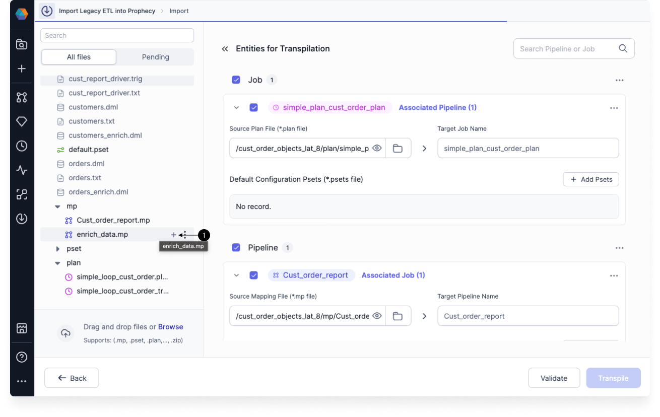Open the clock jobs icon in left sidebar
The width and height of the screenshot is (660, 417).
(22, 146)
